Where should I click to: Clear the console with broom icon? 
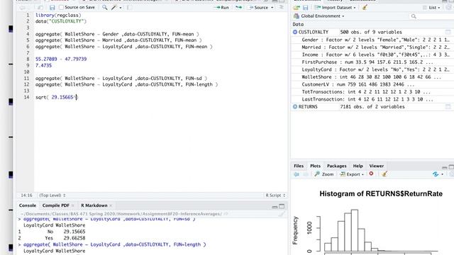point(282,214)
